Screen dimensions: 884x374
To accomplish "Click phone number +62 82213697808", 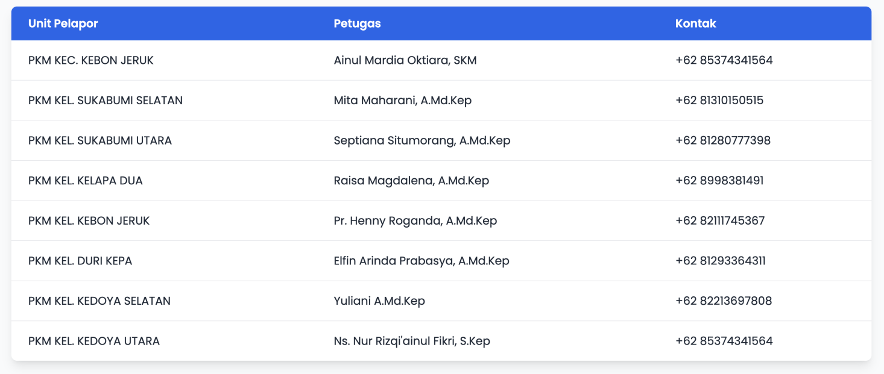I will click(x=724, y=301).
